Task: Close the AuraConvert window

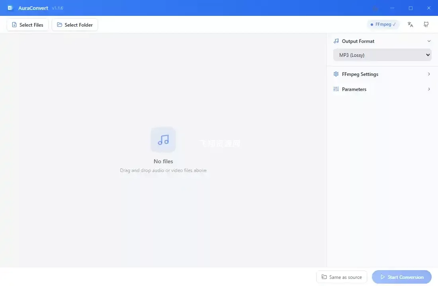Action: (429, 8)
